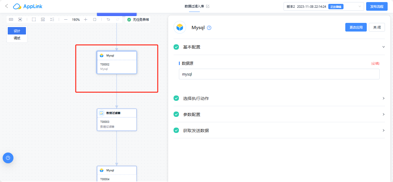Undo the last canvas action
393x182 pixels.
coord(108,19)
